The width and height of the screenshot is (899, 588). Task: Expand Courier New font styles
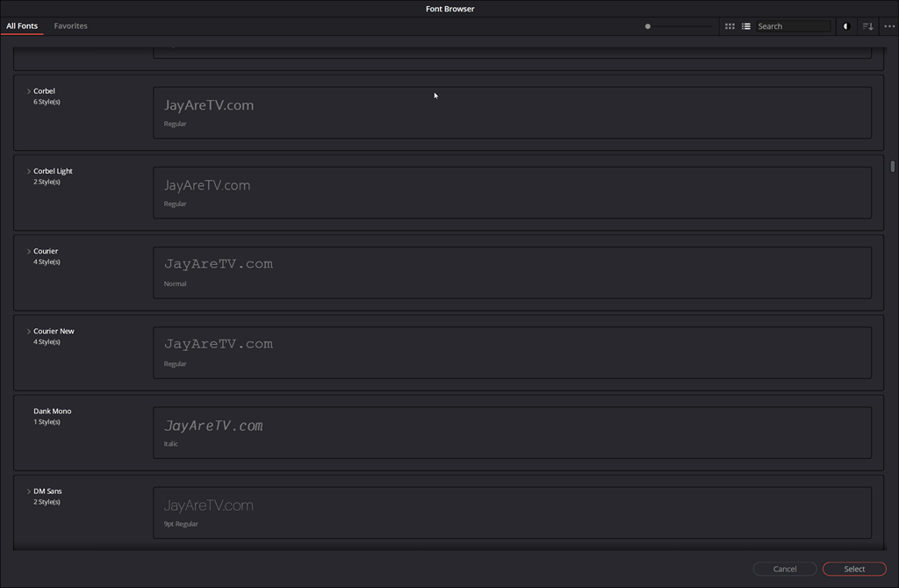[x=29, y=331]
